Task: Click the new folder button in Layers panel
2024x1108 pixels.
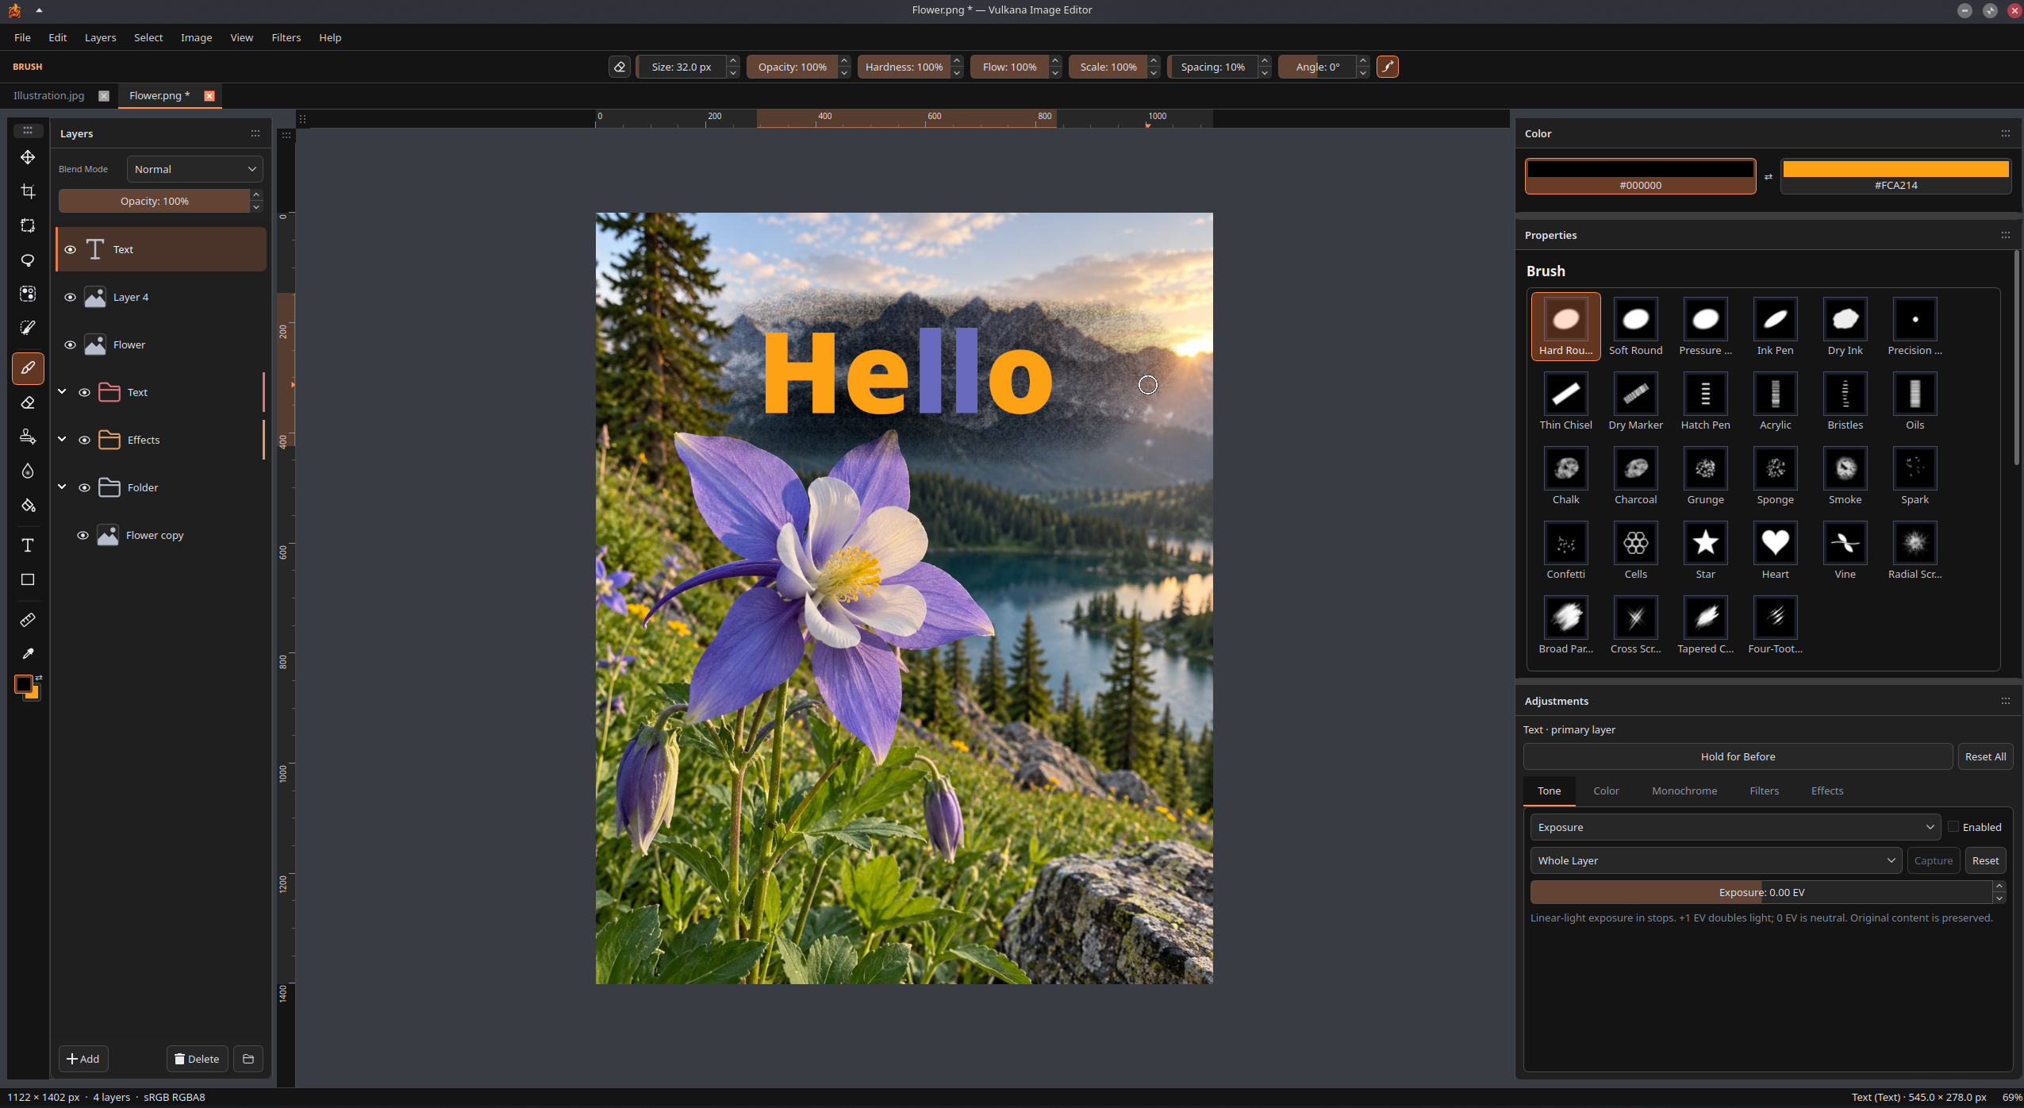Action: 248,1059
